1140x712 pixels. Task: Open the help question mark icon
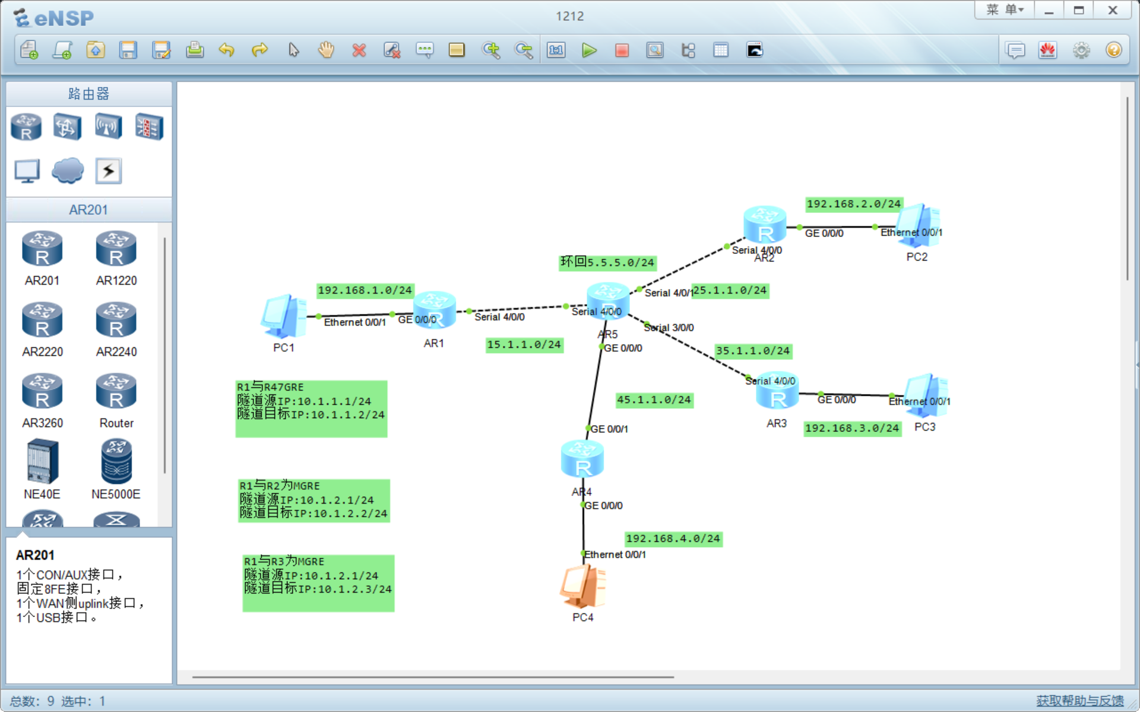point(1114,50)
